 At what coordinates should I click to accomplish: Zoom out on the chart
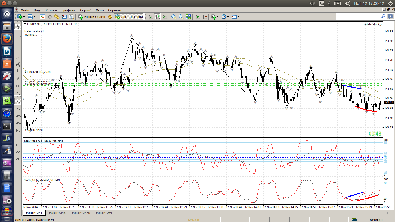coord(181,17)
